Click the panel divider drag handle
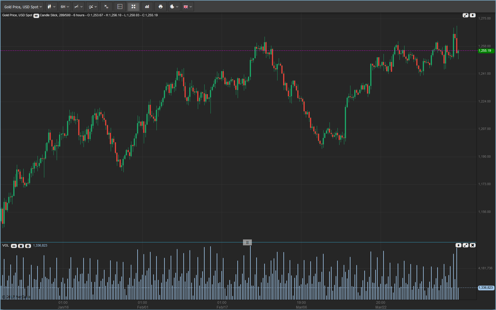 click(x=247, y=242)
